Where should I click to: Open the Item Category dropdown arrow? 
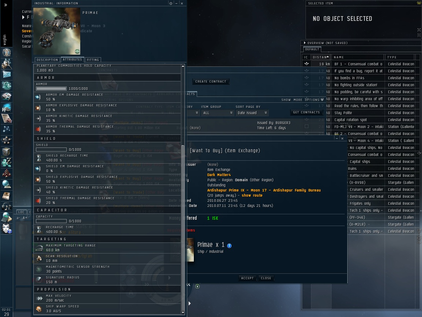(197, 113)
